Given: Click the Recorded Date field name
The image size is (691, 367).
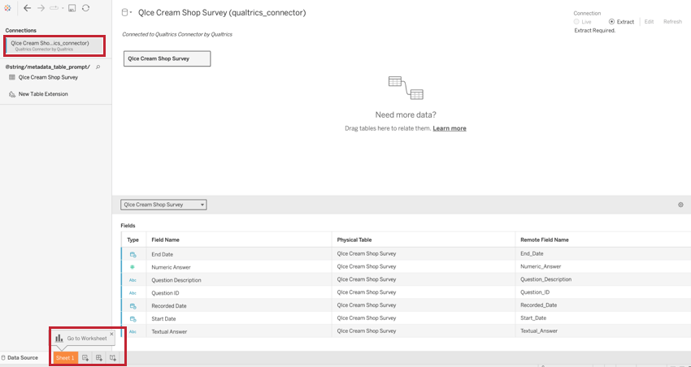Looking at the screenshot, I should [169, 306].
